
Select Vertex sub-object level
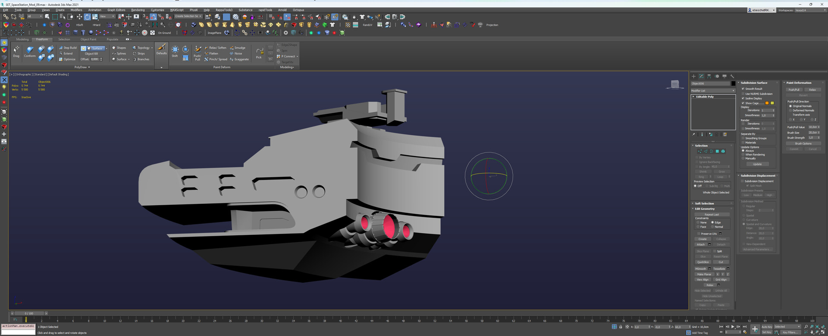pos(699,151)
